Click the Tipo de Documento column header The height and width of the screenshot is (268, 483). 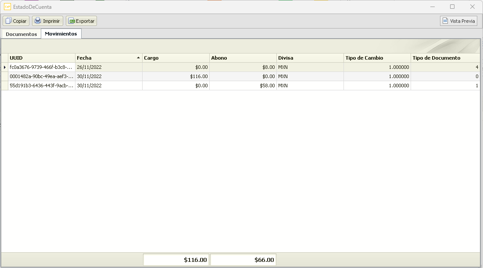tap(444, 58)
